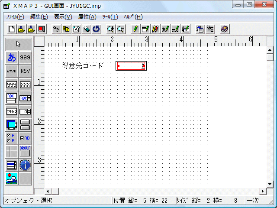Viewport: 277px width, 208px height.
Task: Click the Zoom out magnifier icon
Action: tap(121, 29)
